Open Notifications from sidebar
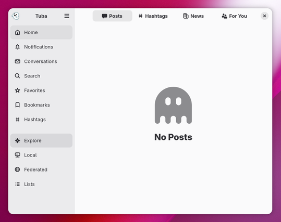The height and width of the screenshot is (222, 281). (41, 47)
